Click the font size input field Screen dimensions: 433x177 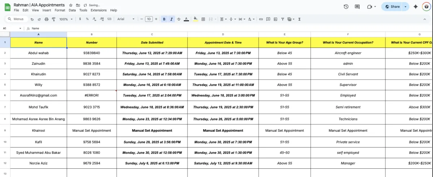click(149, 19)
